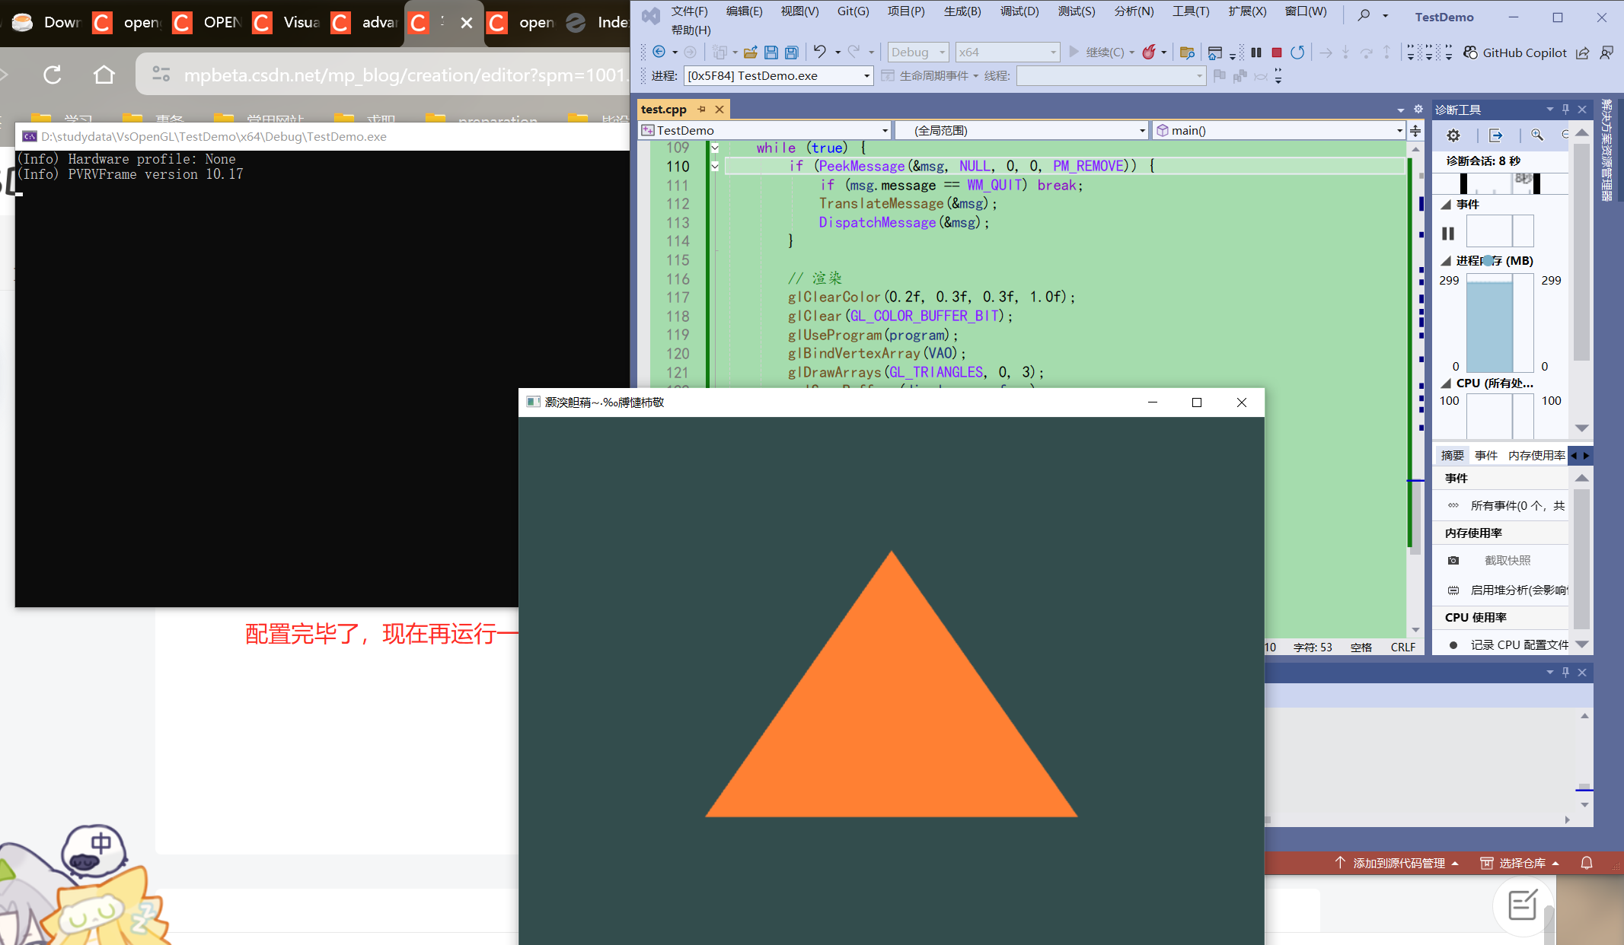Click the browser address bar URL

tap(404, 75)
